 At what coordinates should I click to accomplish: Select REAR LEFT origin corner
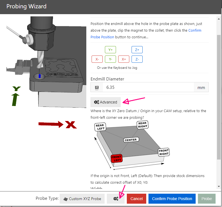tap(100, 127)
